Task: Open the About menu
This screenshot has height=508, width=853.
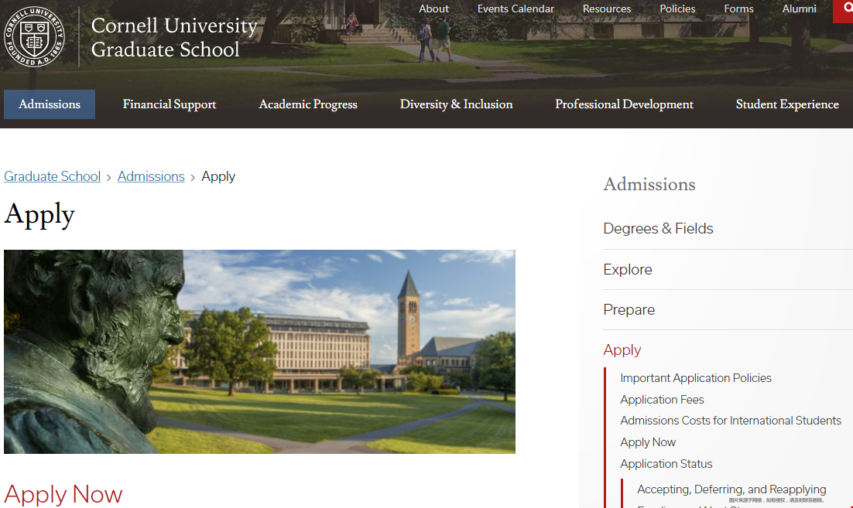Action: point(433,9)
